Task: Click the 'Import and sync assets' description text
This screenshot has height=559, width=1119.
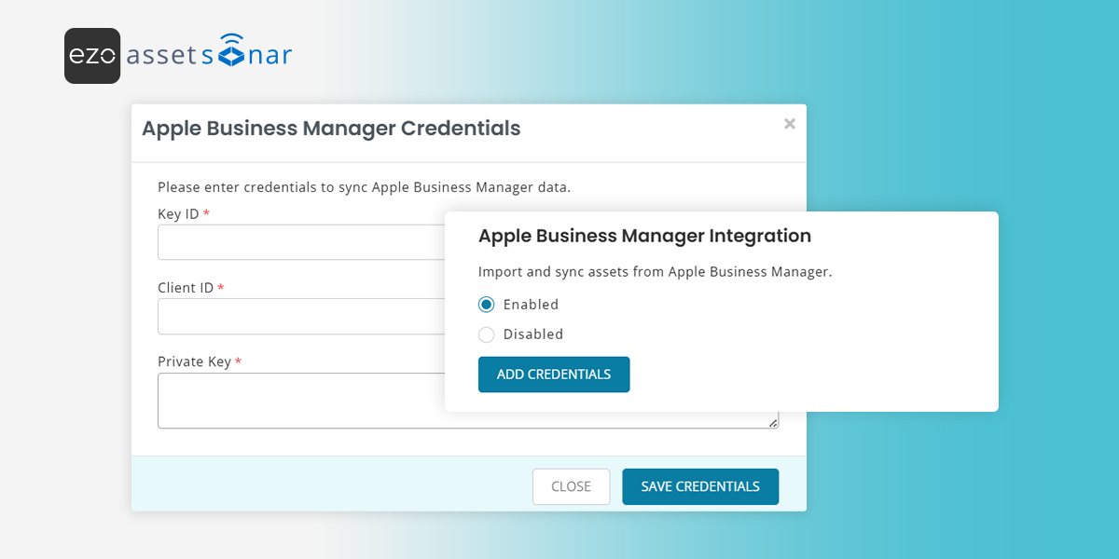Action: tap(655, 272)
